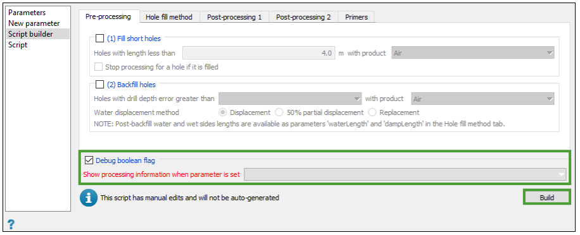
Task: Click the blue help question mark icon
Action: click(11, 224)
